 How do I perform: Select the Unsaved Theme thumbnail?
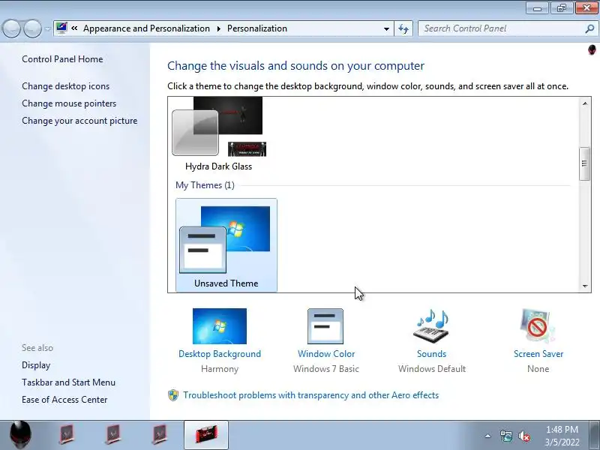coord(226,245)
